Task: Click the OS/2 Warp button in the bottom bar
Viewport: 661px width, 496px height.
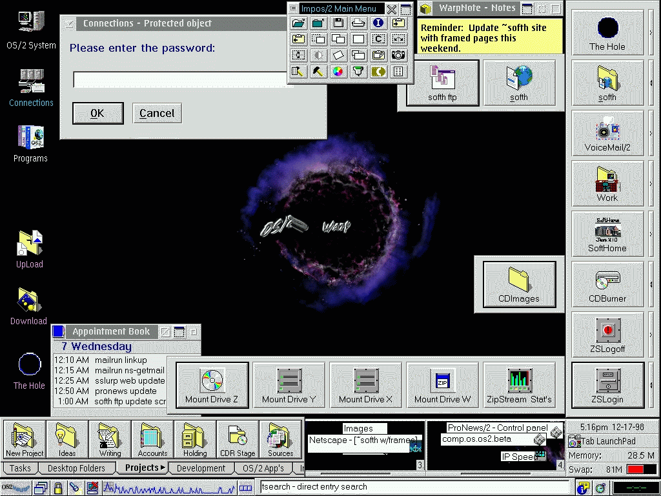Action: pyautogui.click(x=15, y=488)
